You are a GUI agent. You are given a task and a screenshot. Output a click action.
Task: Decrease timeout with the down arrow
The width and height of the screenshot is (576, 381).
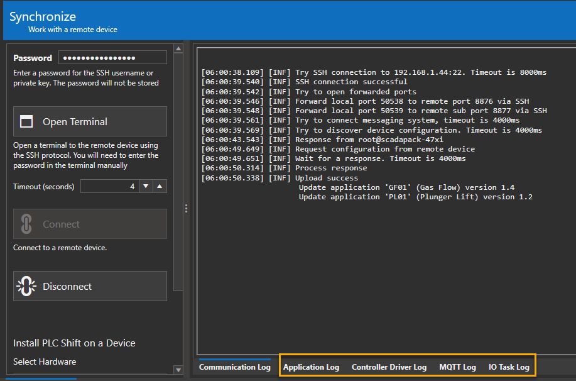coord(146,187)
